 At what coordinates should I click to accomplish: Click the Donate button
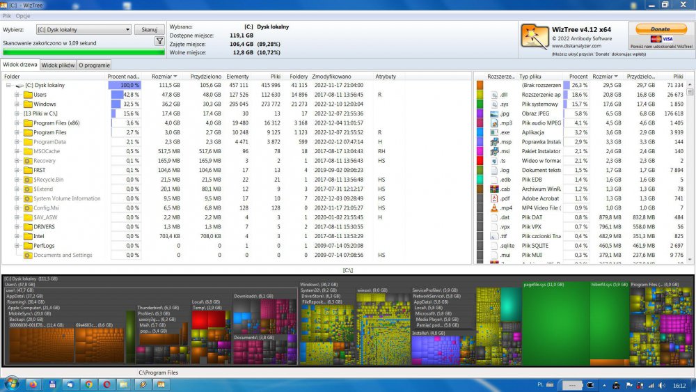(x=660, y=29)
